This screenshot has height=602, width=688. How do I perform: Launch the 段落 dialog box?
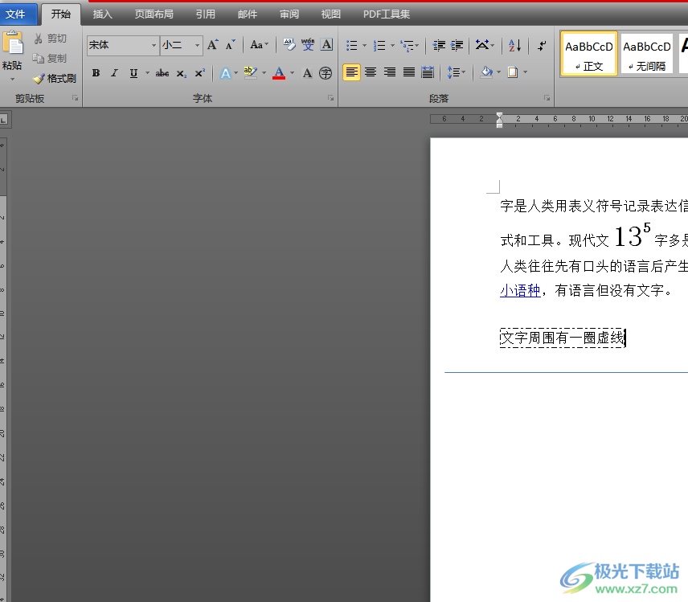pos(547,98)
